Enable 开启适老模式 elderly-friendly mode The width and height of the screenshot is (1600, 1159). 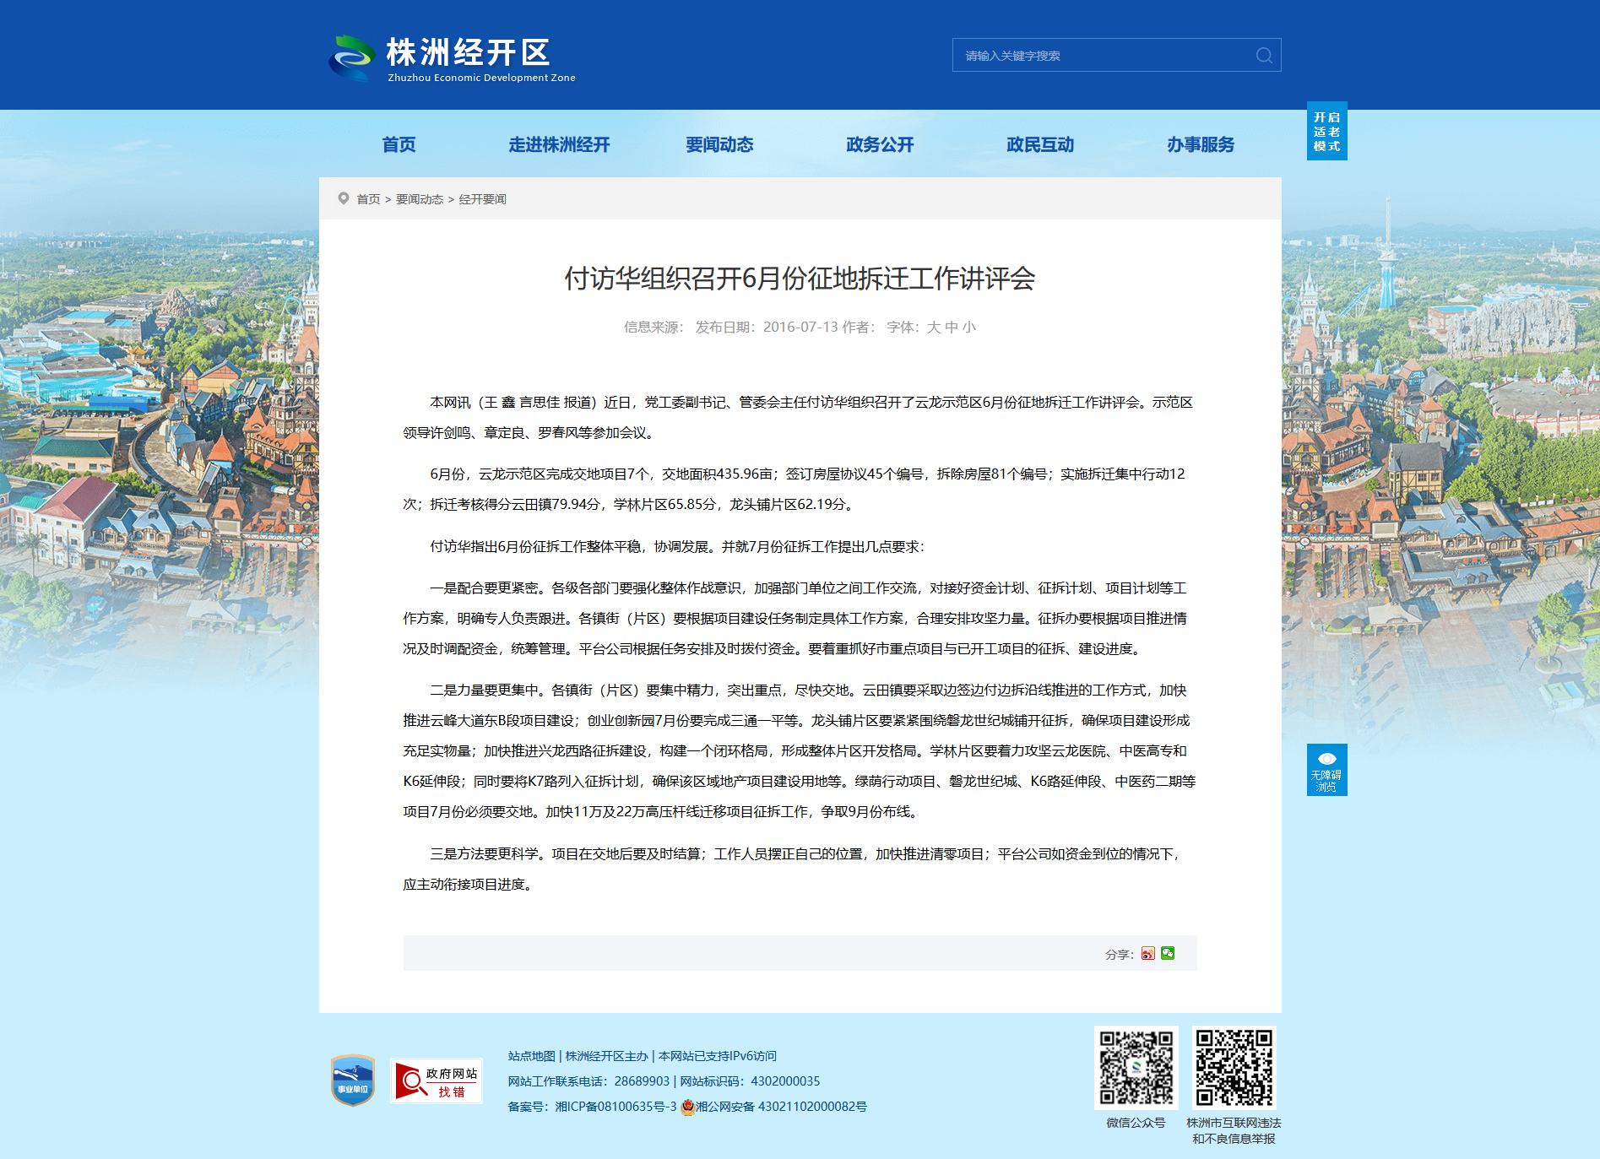point(1326,132)
